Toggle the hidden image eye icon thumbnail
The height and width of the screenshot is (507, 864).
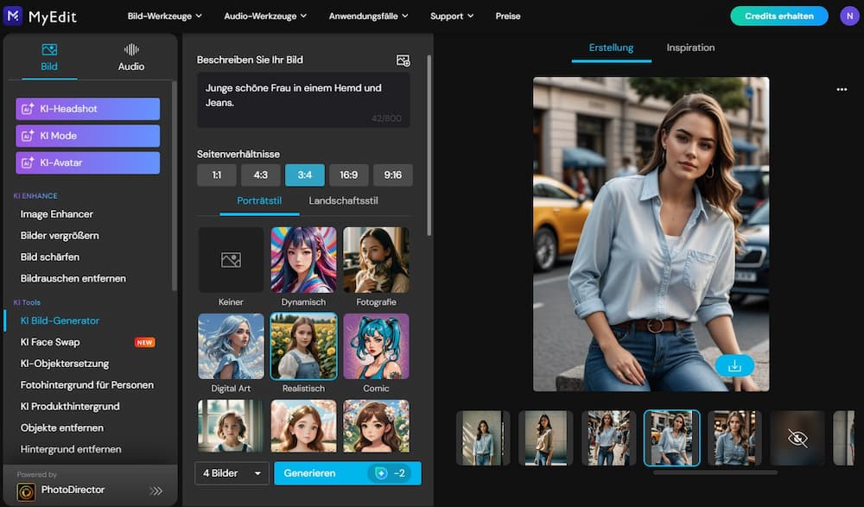pyautogui.click(x=797, y=440)
